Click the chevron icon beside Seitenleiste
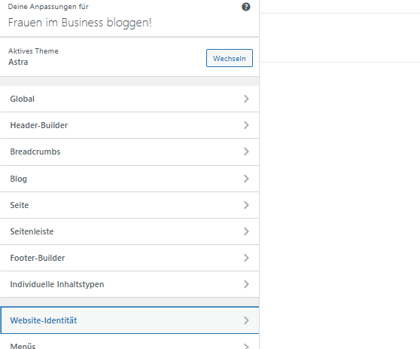The image size is (420, 349). [x=246, y=231]
